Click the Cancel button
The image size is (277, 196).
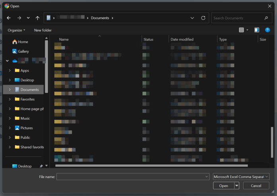tap(256, 186)
